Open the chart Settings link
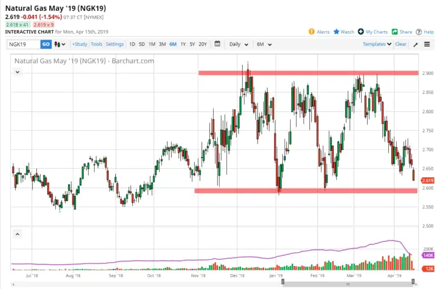The width and height of the screenshot is (436, 289). click(115, 44)
